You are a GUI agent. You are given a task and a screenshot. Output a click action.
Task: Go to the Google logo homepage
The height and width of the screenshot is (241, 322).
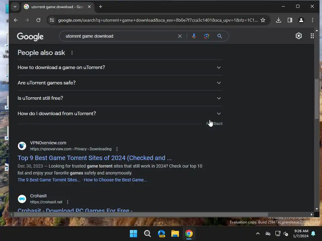[30, 37]
